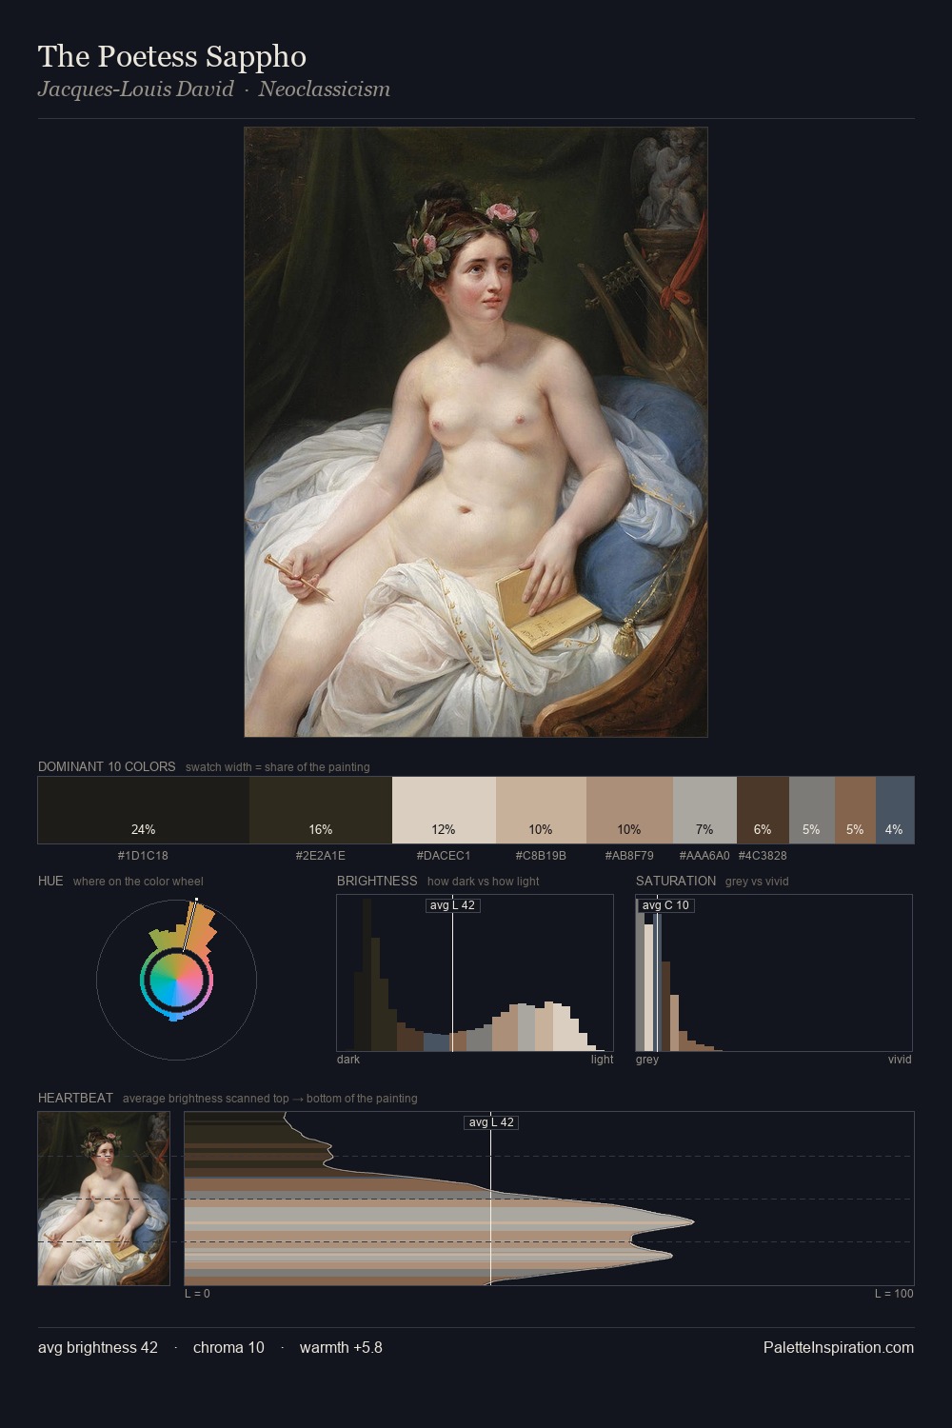
Task: Click the 24% swatch #1D1C18
Action: pos(144,810)
